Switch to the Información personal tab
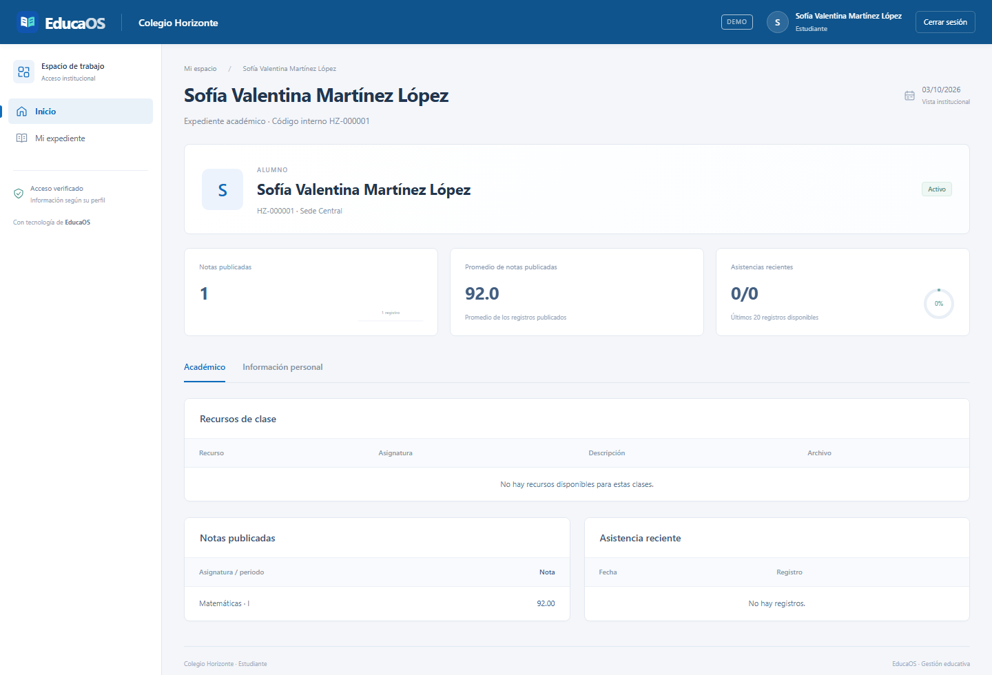 (x=282, y=367)
